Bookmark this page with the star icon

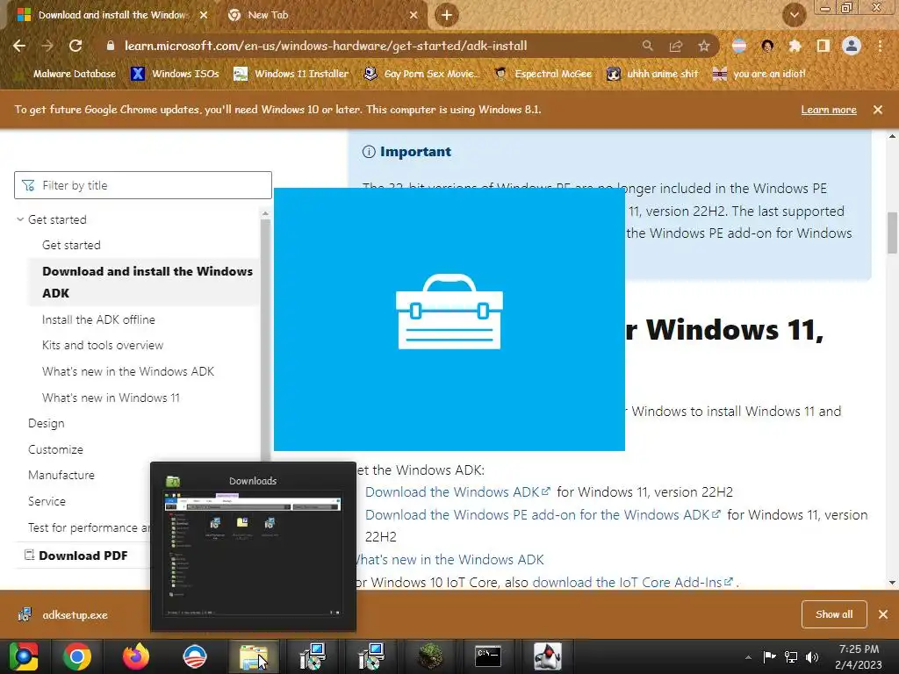click(x=704, y=46)
